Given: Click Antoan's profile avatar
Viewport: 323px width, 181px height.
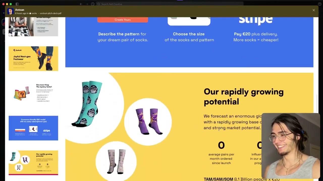Looking at the screenshot, I should coord(10,11).
